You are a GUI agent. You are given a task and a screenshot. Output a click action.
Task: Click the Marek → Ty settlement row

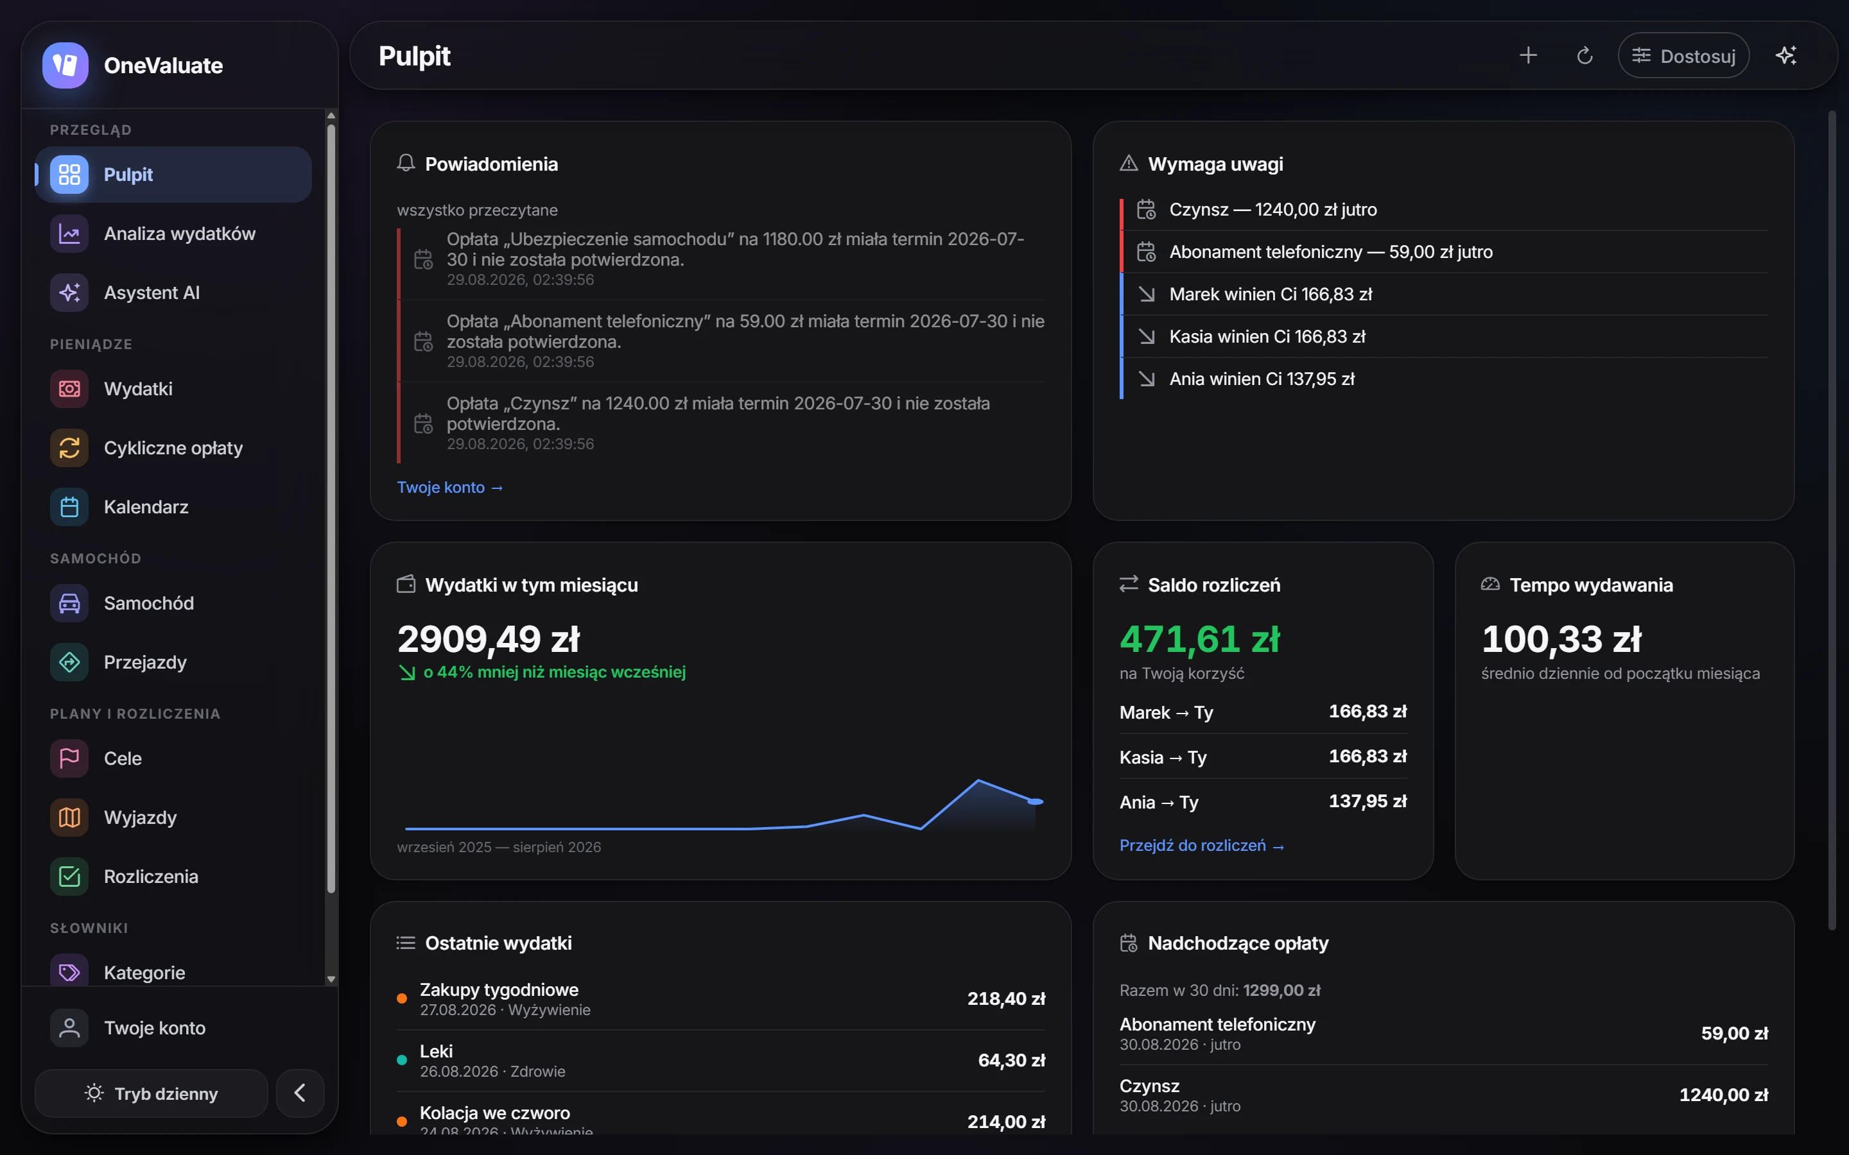[x=1263, y=712]
